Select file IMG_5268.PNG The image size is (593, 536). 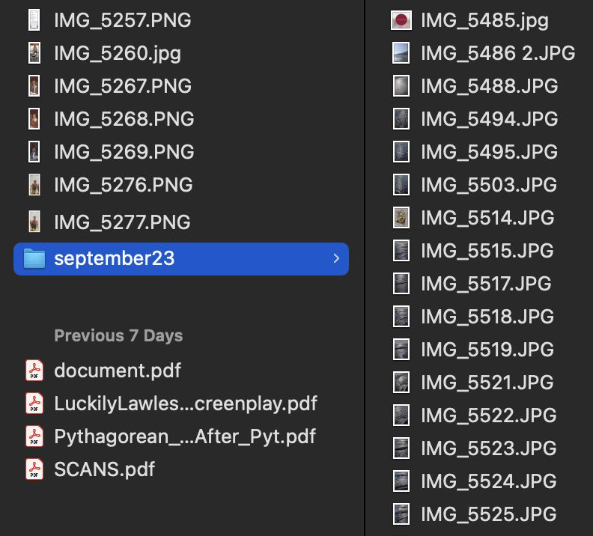click(x=124, y=119)
